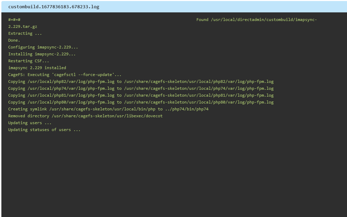Click the '2.229.tar.gz' line
Image resolution: width=347 pixels, height=217 pixels.
click(23, 26)
